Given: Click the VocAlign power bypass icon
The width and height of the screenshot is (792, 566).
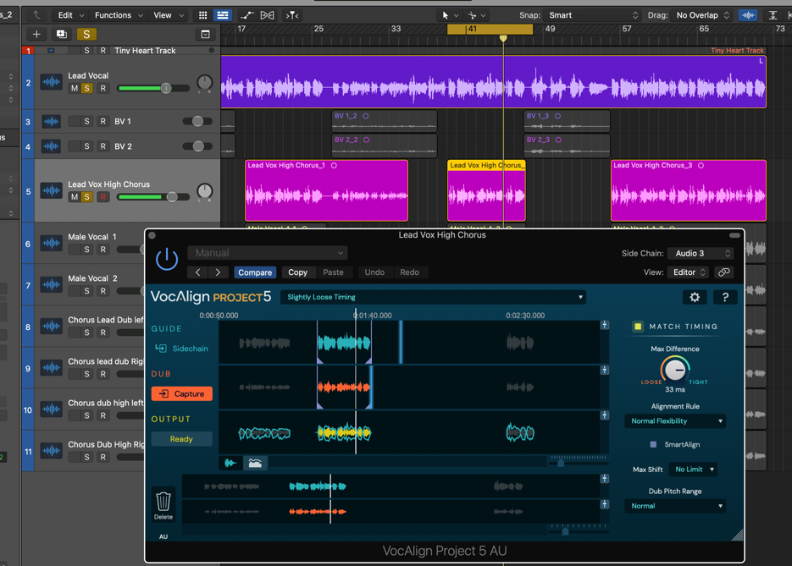Looking at the screenshot, I should pos(167,259).
